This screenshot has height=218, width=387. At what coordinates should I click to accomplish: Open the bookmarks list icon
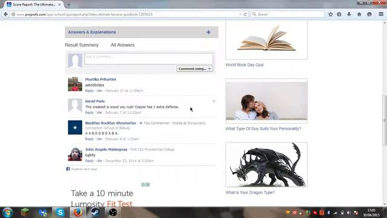pyautogui.click(x=339, y=15)
